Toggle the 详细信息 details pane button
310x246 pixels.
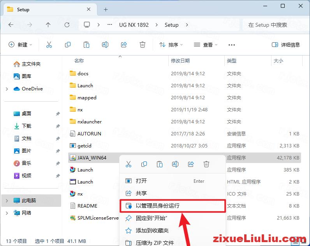click(x=286, y=45)
